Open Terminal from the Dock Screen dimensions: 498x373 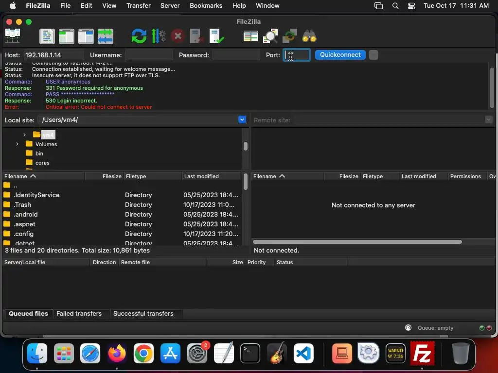[x=250, y=353]
